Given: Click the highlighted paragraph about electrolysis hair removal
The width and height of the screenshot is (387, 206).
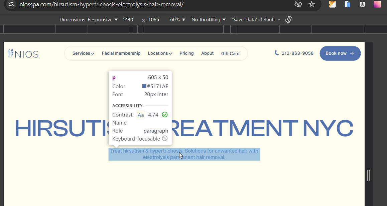Looking at the screenshot, I should coord(184,154).
